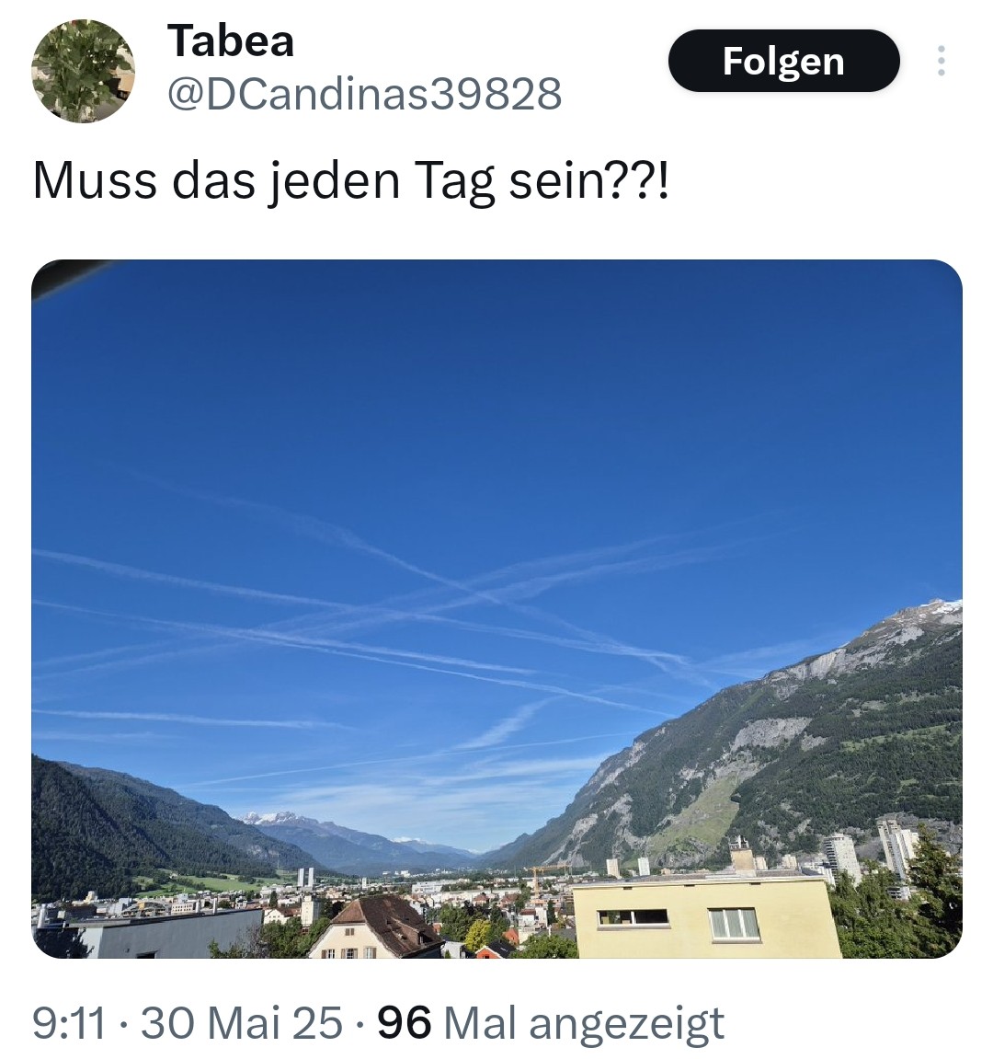The height and width of the screenshot is (1059, 993).
Task: Open the three-dot more options menu
Action: coord(941,61)
